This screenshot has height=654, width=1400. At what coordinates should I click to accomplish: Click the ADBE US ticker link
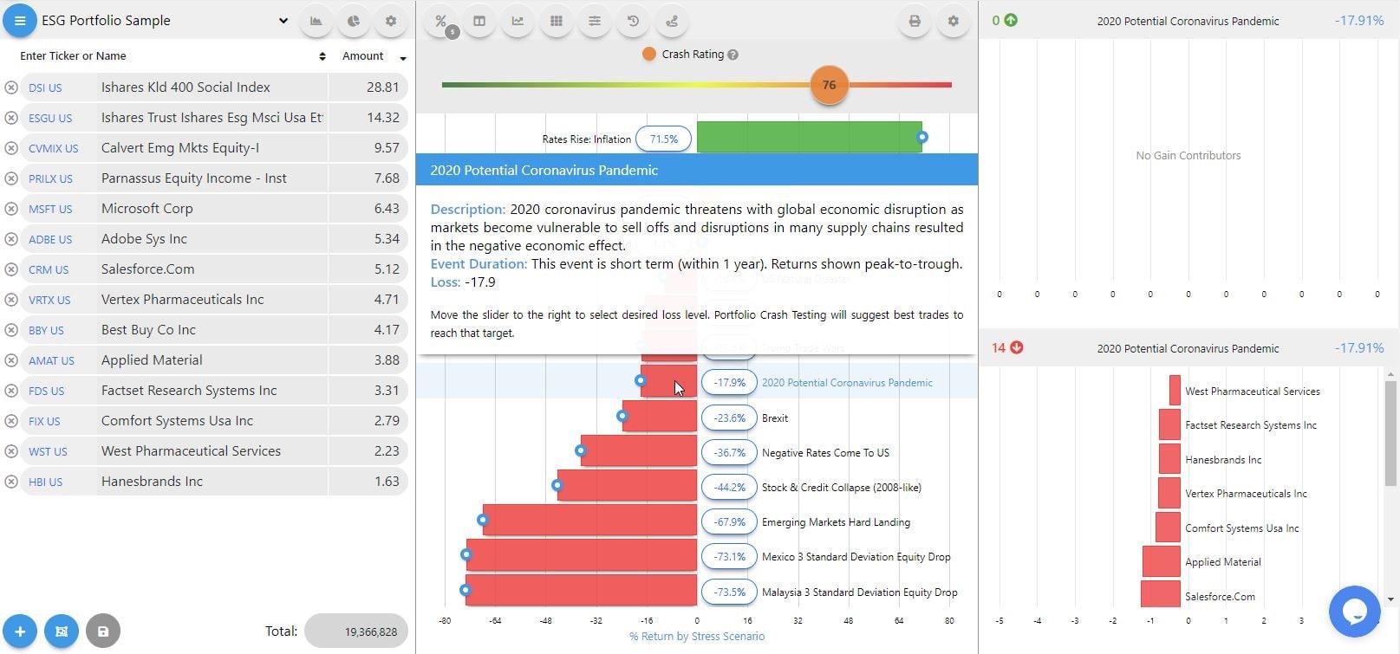(50, 239)
